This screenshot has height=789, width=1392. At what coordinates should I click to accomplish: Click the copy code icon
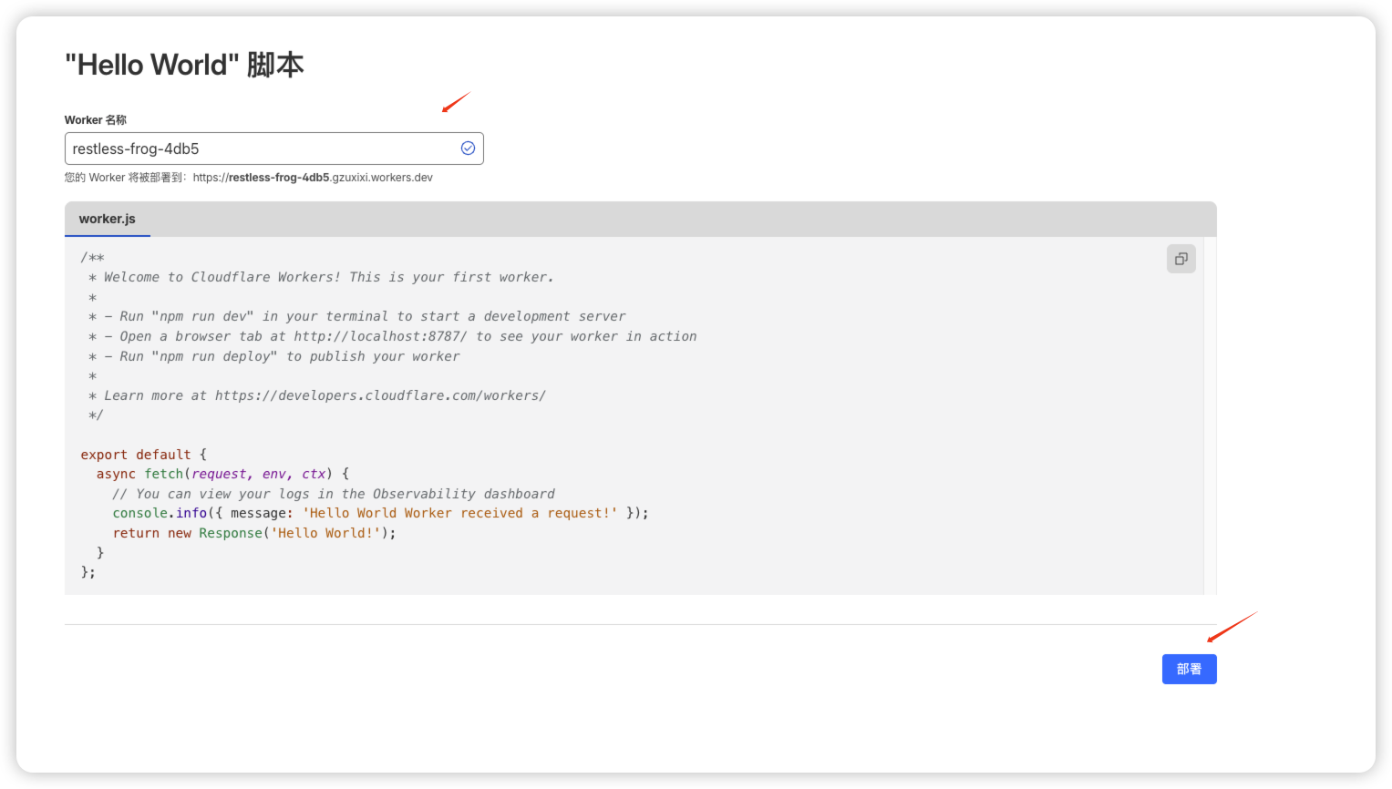(1181, 259)
